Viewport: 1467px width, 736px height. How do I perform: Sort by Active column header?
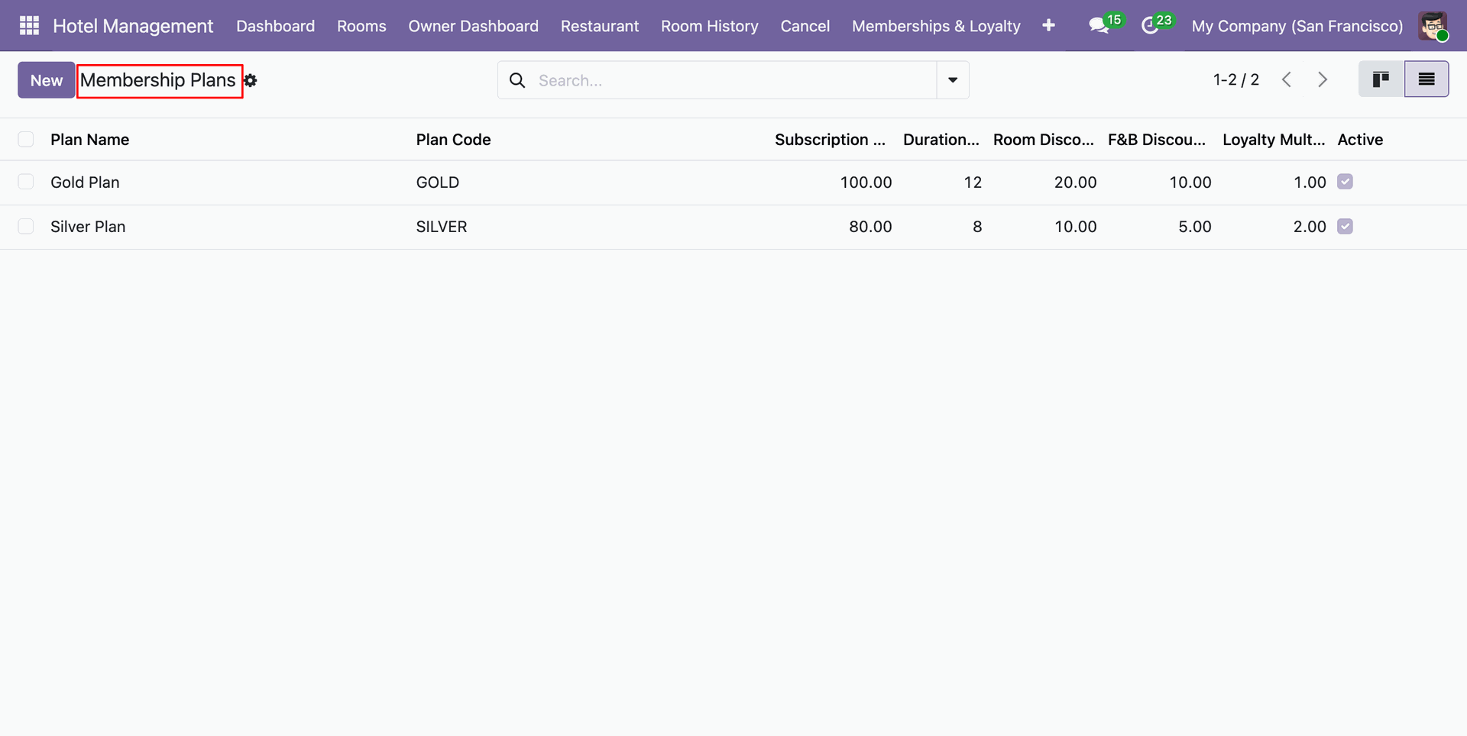tap(1360, 140)
